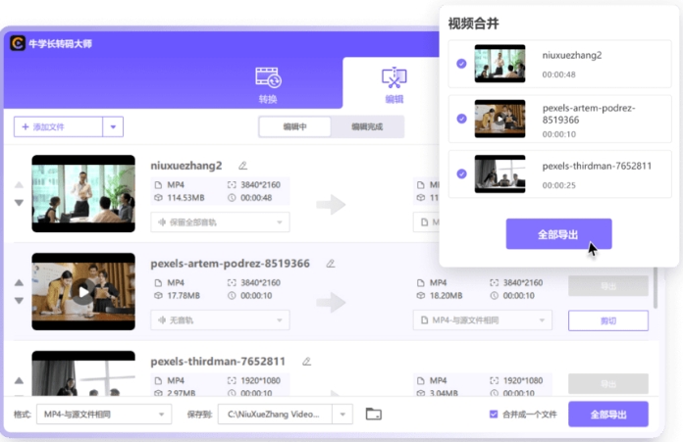Play the pexels-artem-podrez video thumbnail
683x442 pixels.
pos(83,291)
